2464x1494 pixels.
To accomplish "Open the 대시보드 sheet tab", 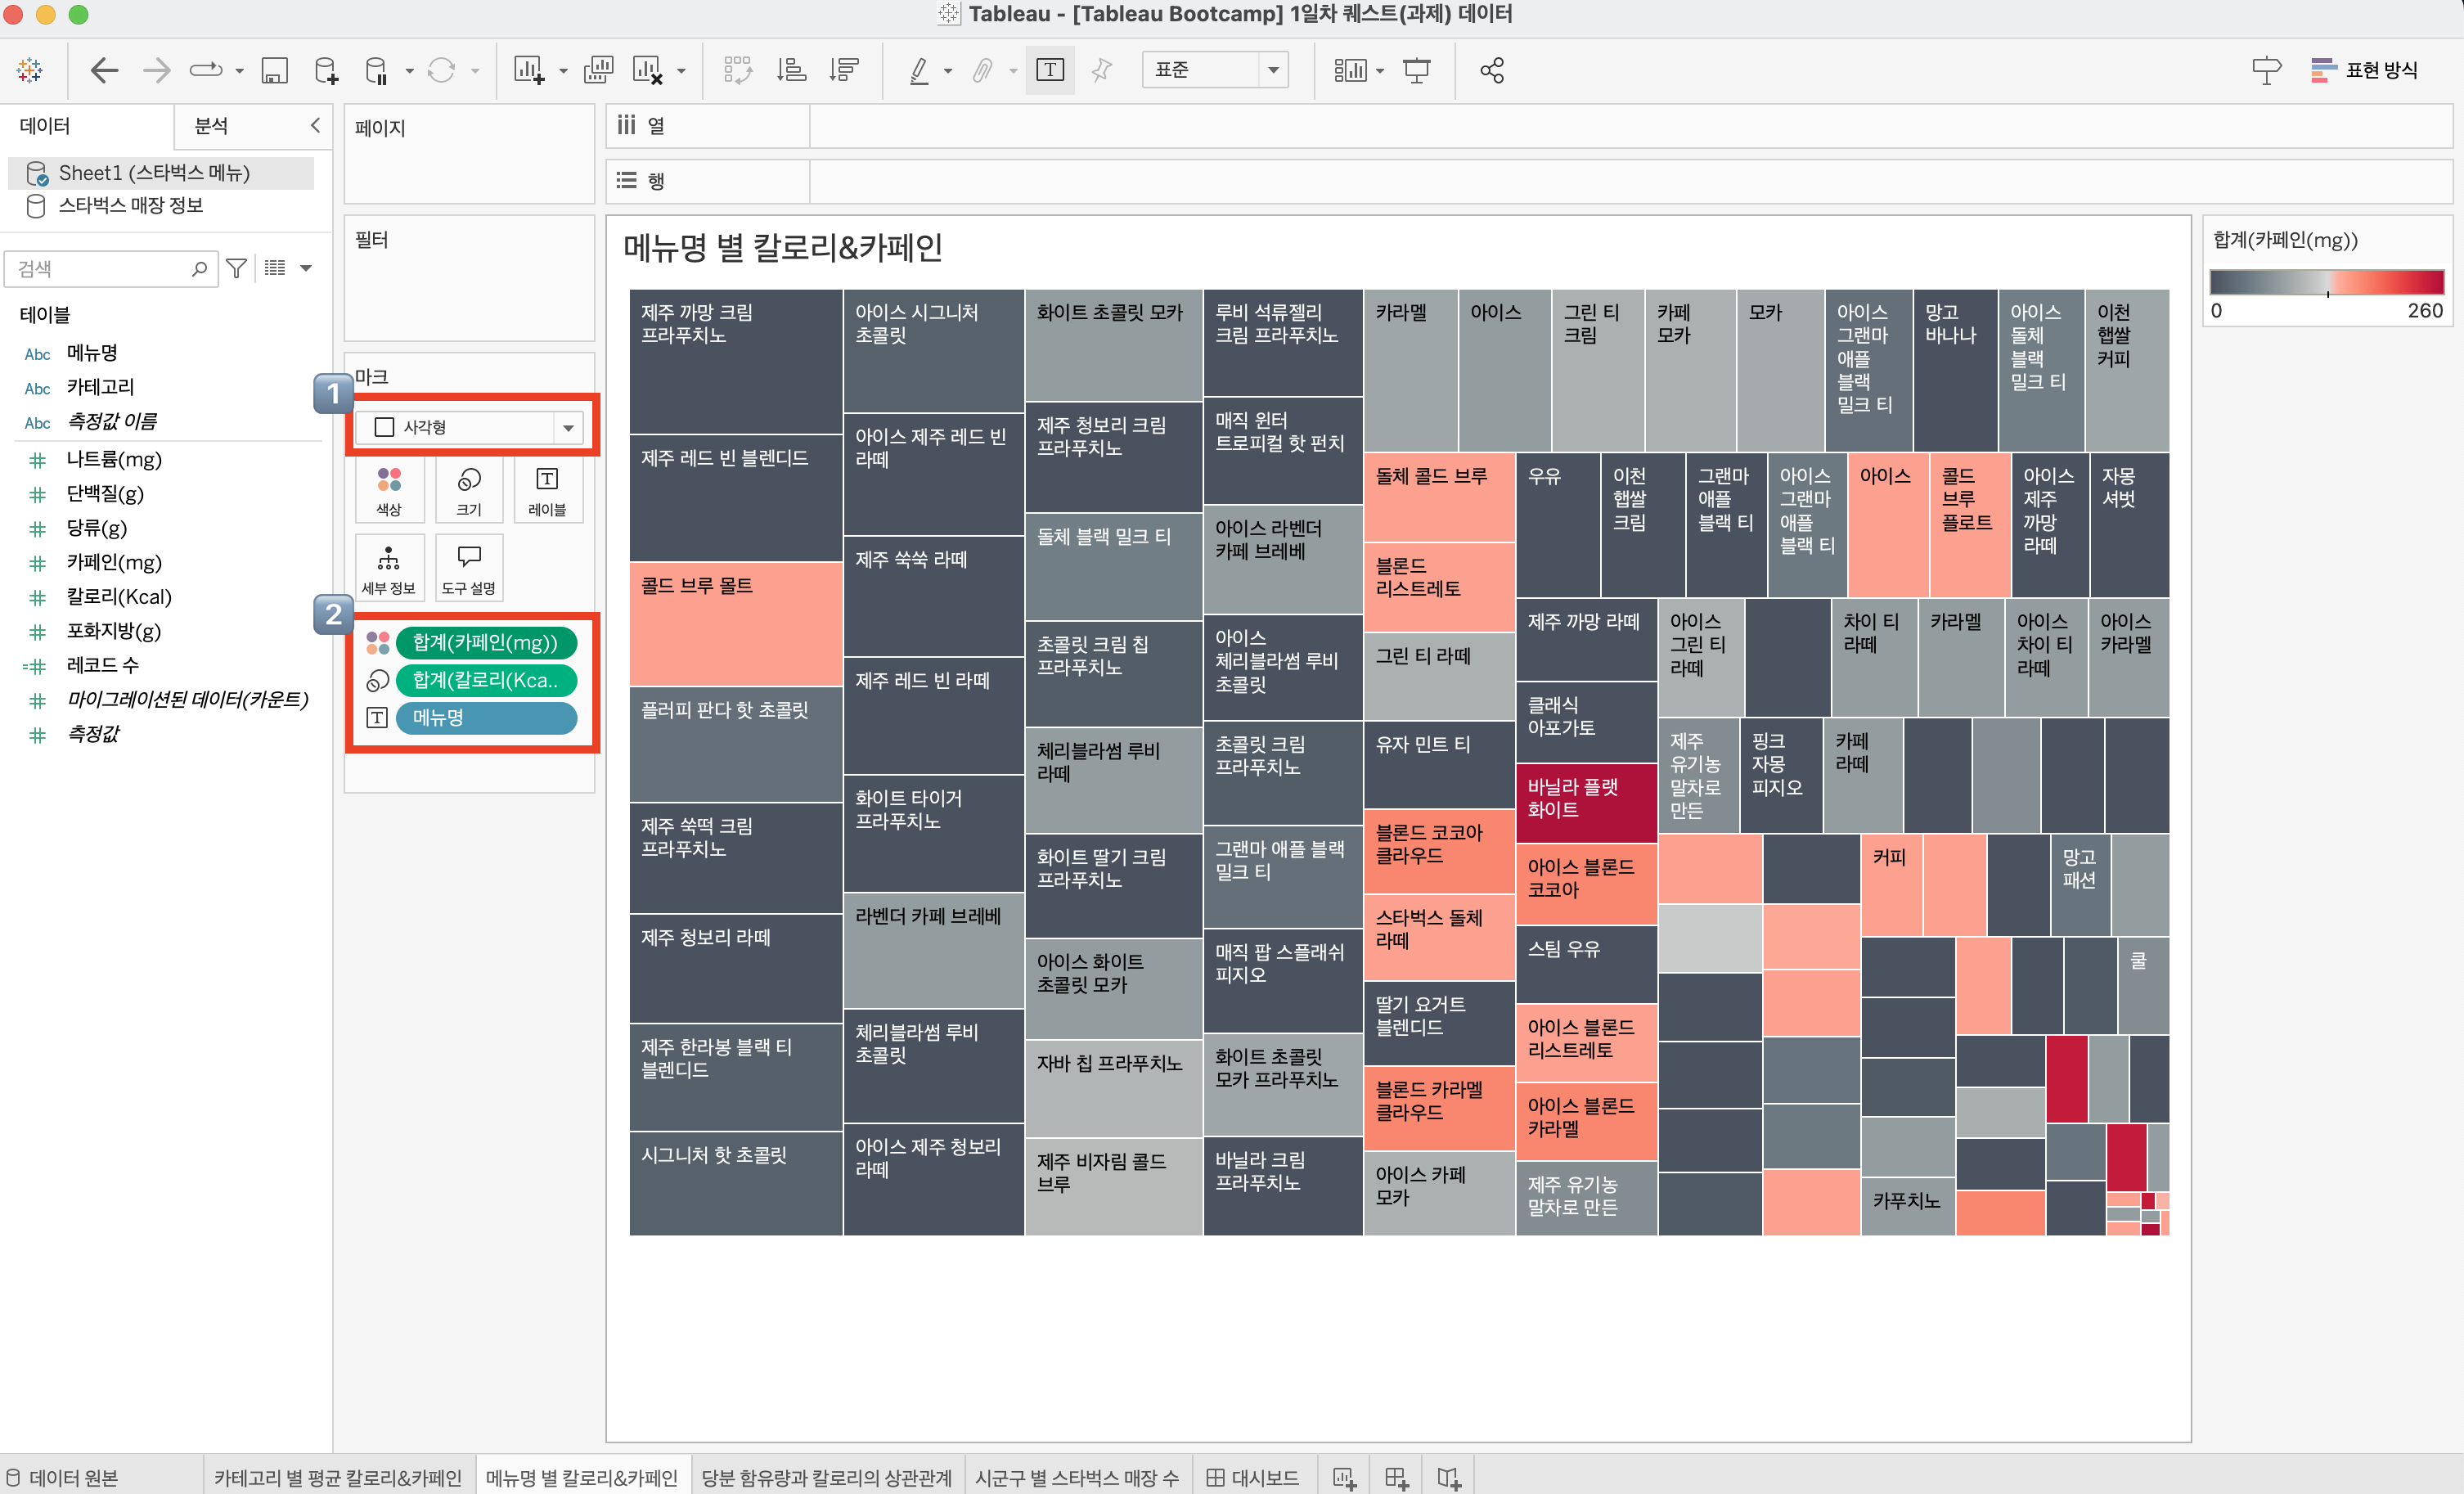I will pyautogui.click(x=1253, y=1477).
